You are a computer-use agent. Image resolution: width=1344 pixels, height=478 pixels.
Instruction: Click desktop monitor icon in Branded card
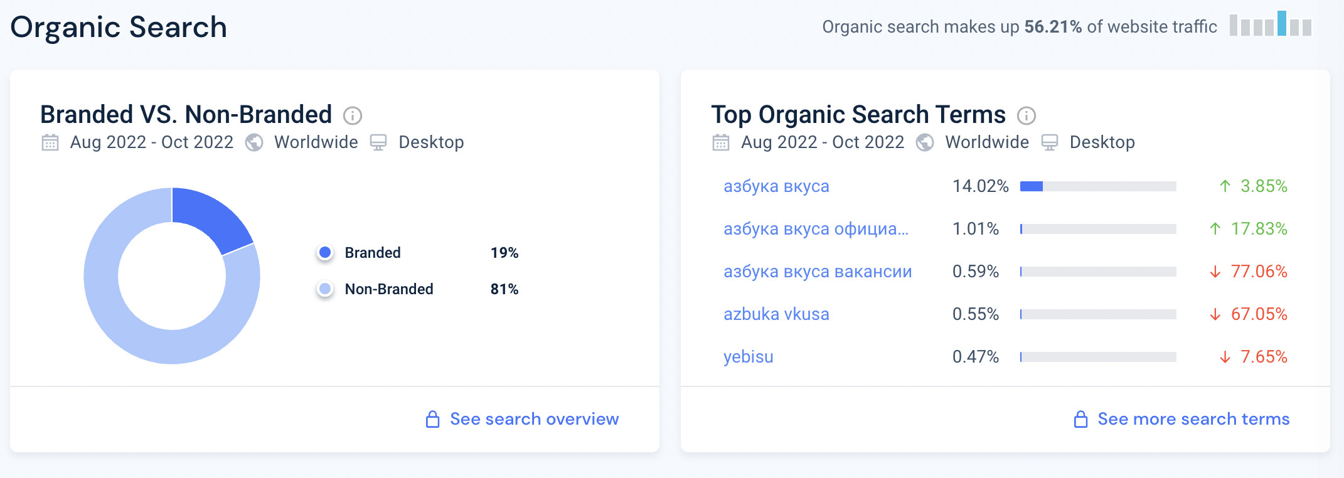[378, 142]
